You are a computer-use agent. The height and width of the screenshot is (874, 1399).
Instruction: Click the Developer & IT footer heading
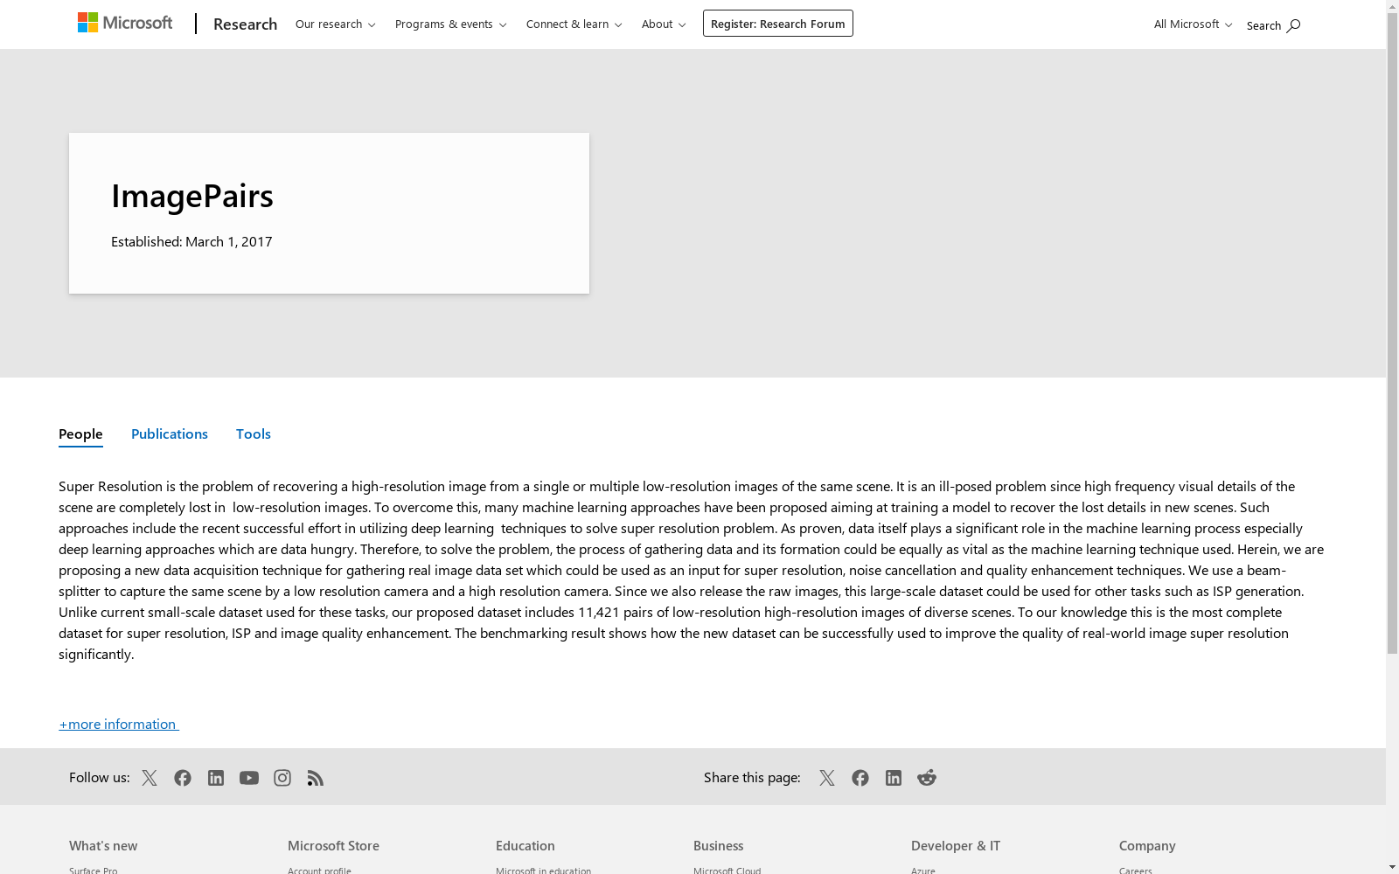click(956, 845)
